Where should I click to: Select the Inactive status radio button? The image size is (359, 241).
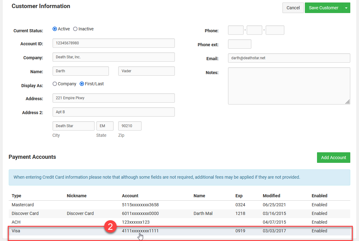(x=75, y=29)
